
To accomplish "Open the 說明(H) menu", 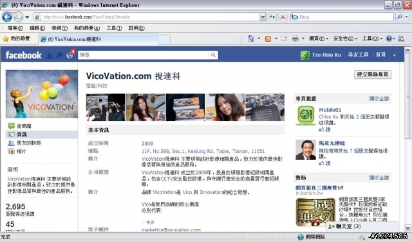I will (x=136, y=28).
